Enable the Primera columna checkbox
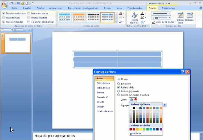 tap(29, 13)
